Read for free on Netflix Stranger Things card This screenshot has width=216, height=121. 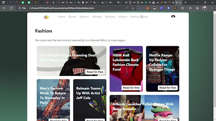[168, 88]
